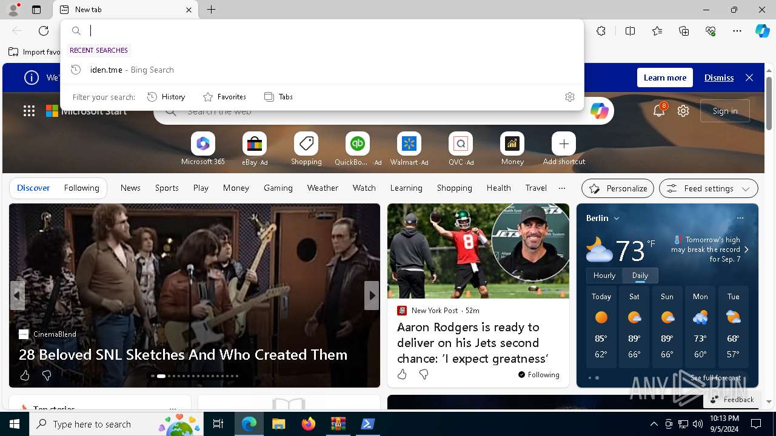Open Firefox from the taskbar
The image size is (776, 436).
point(308,424)
